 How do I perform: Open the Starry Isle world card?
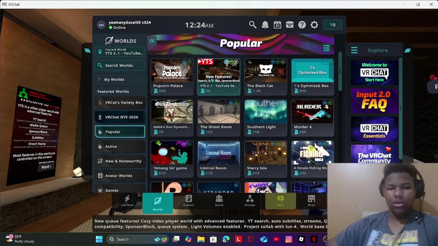(266, 159)
